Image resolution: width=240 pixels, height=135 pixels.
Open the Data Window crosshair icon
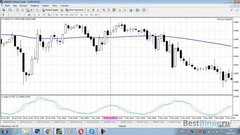pyautogui.click(x=22, y=10)
